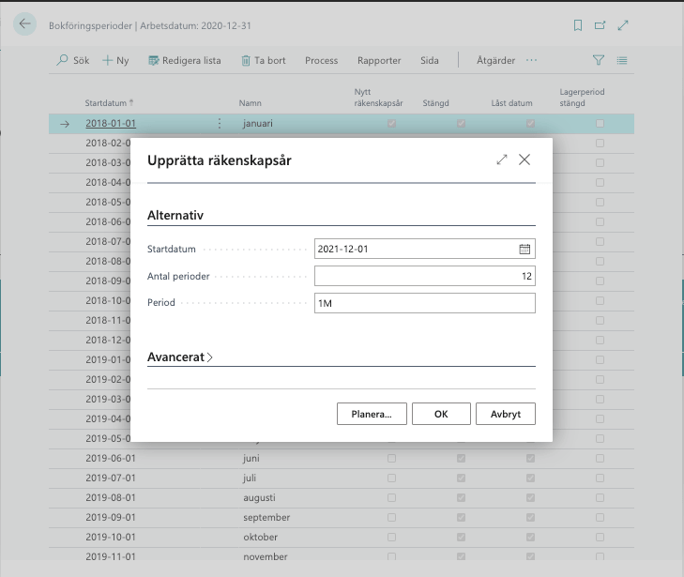Viewport: 684px width, 577px height.
Task: Select the juli name cell
Action: (250, 478)
